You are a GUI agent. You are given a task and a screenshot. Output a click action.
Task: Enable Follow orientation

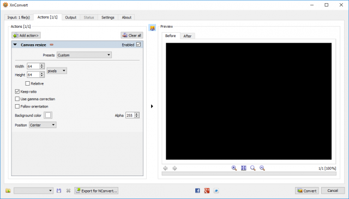(17, 106)
